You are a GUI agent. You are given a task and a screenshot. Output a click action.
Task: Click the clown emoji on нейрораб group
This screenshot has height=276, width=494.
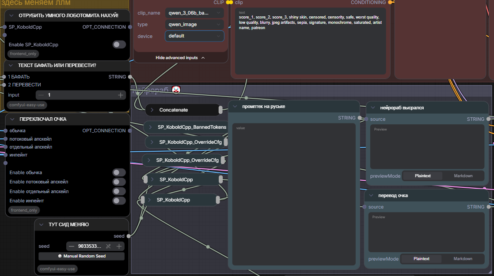[176, 90]
